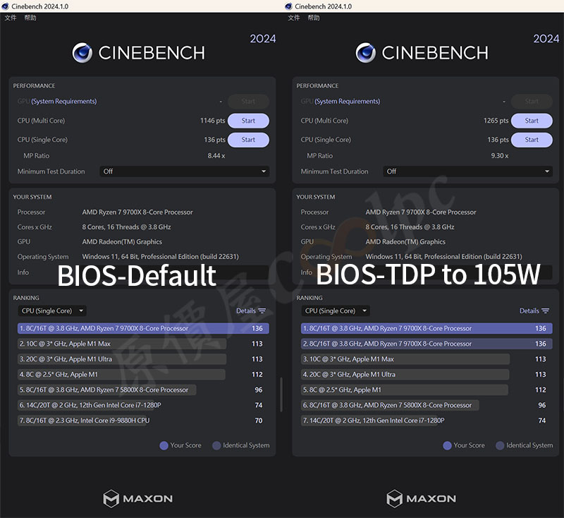Click the AMD Radeon(TM) Graphics value in the right window
The image size is (564, 518).
coord(405,242)
